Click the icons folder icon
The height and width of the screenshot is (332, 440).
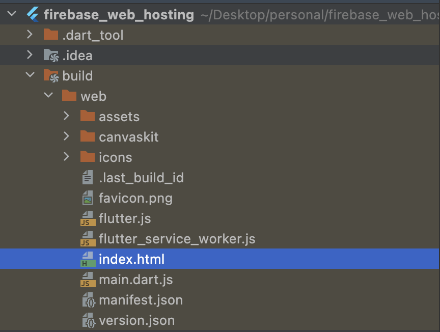pyautogui.click(x=88, y=157)
